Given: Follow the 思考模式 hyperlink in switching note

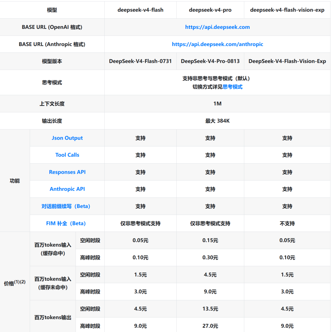Looking at the screenshot, I should [x=232, y=87].
